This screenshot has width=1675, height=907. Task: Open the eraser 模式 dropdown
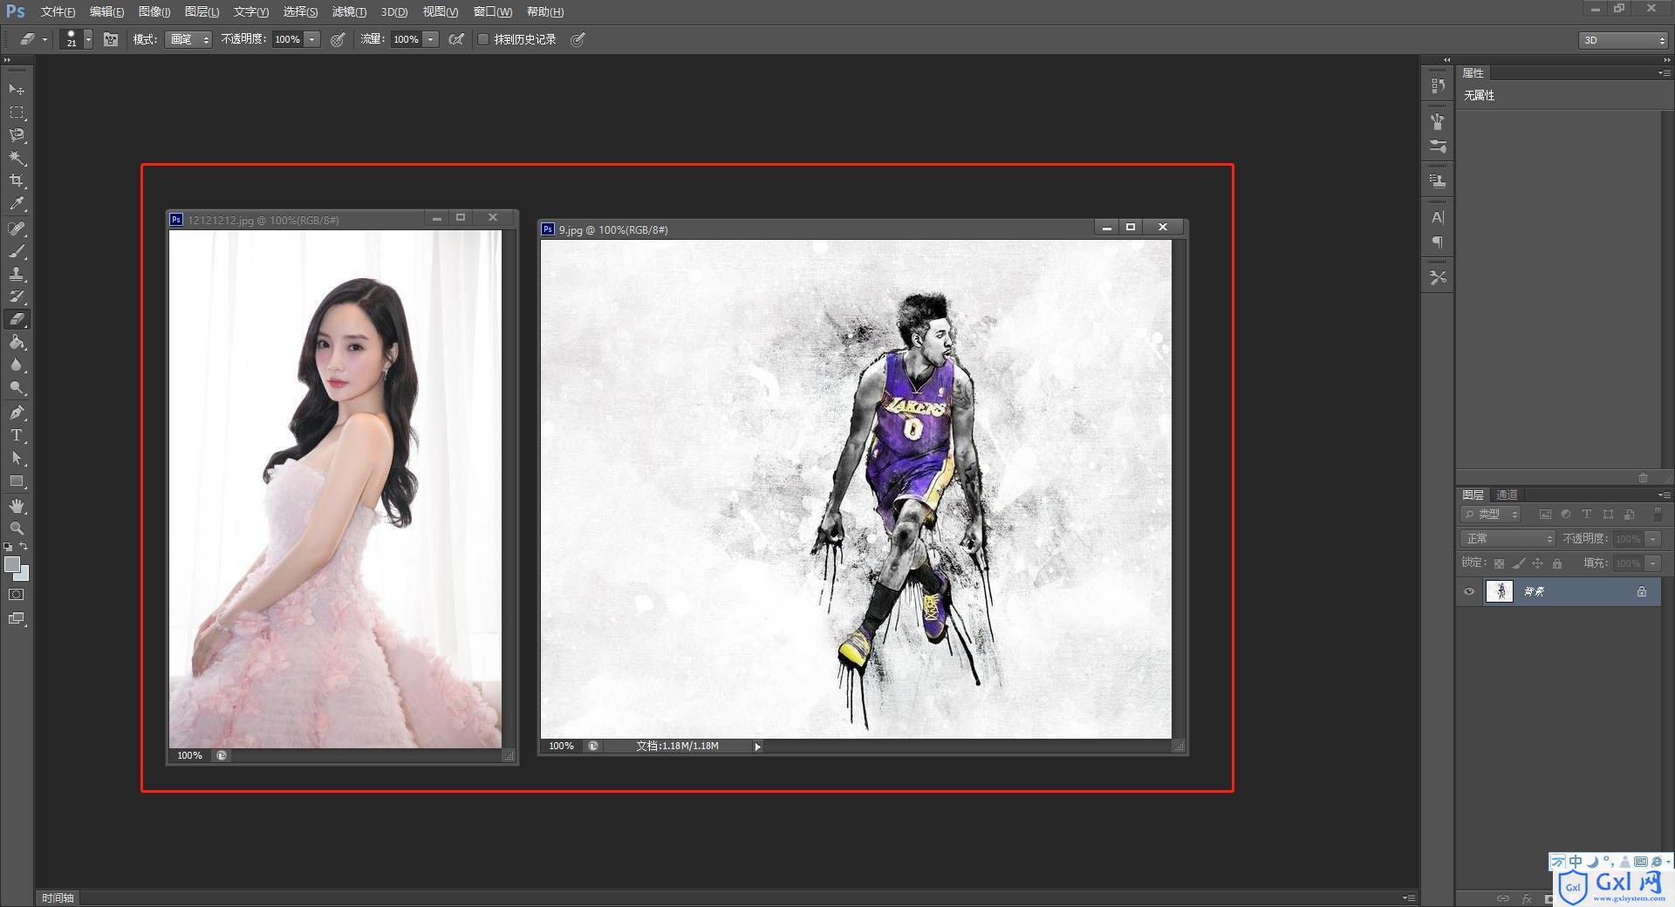pyautogui.click(x=188, y=39)
